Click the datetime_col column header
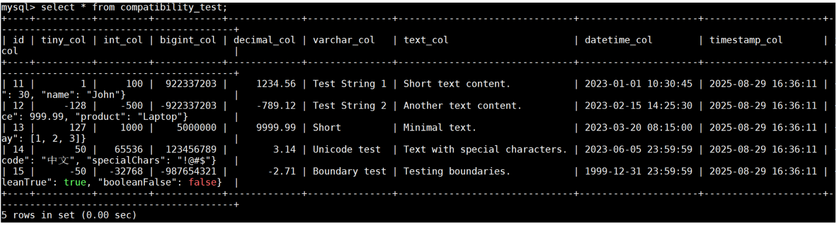 click(x=618, y=40)
